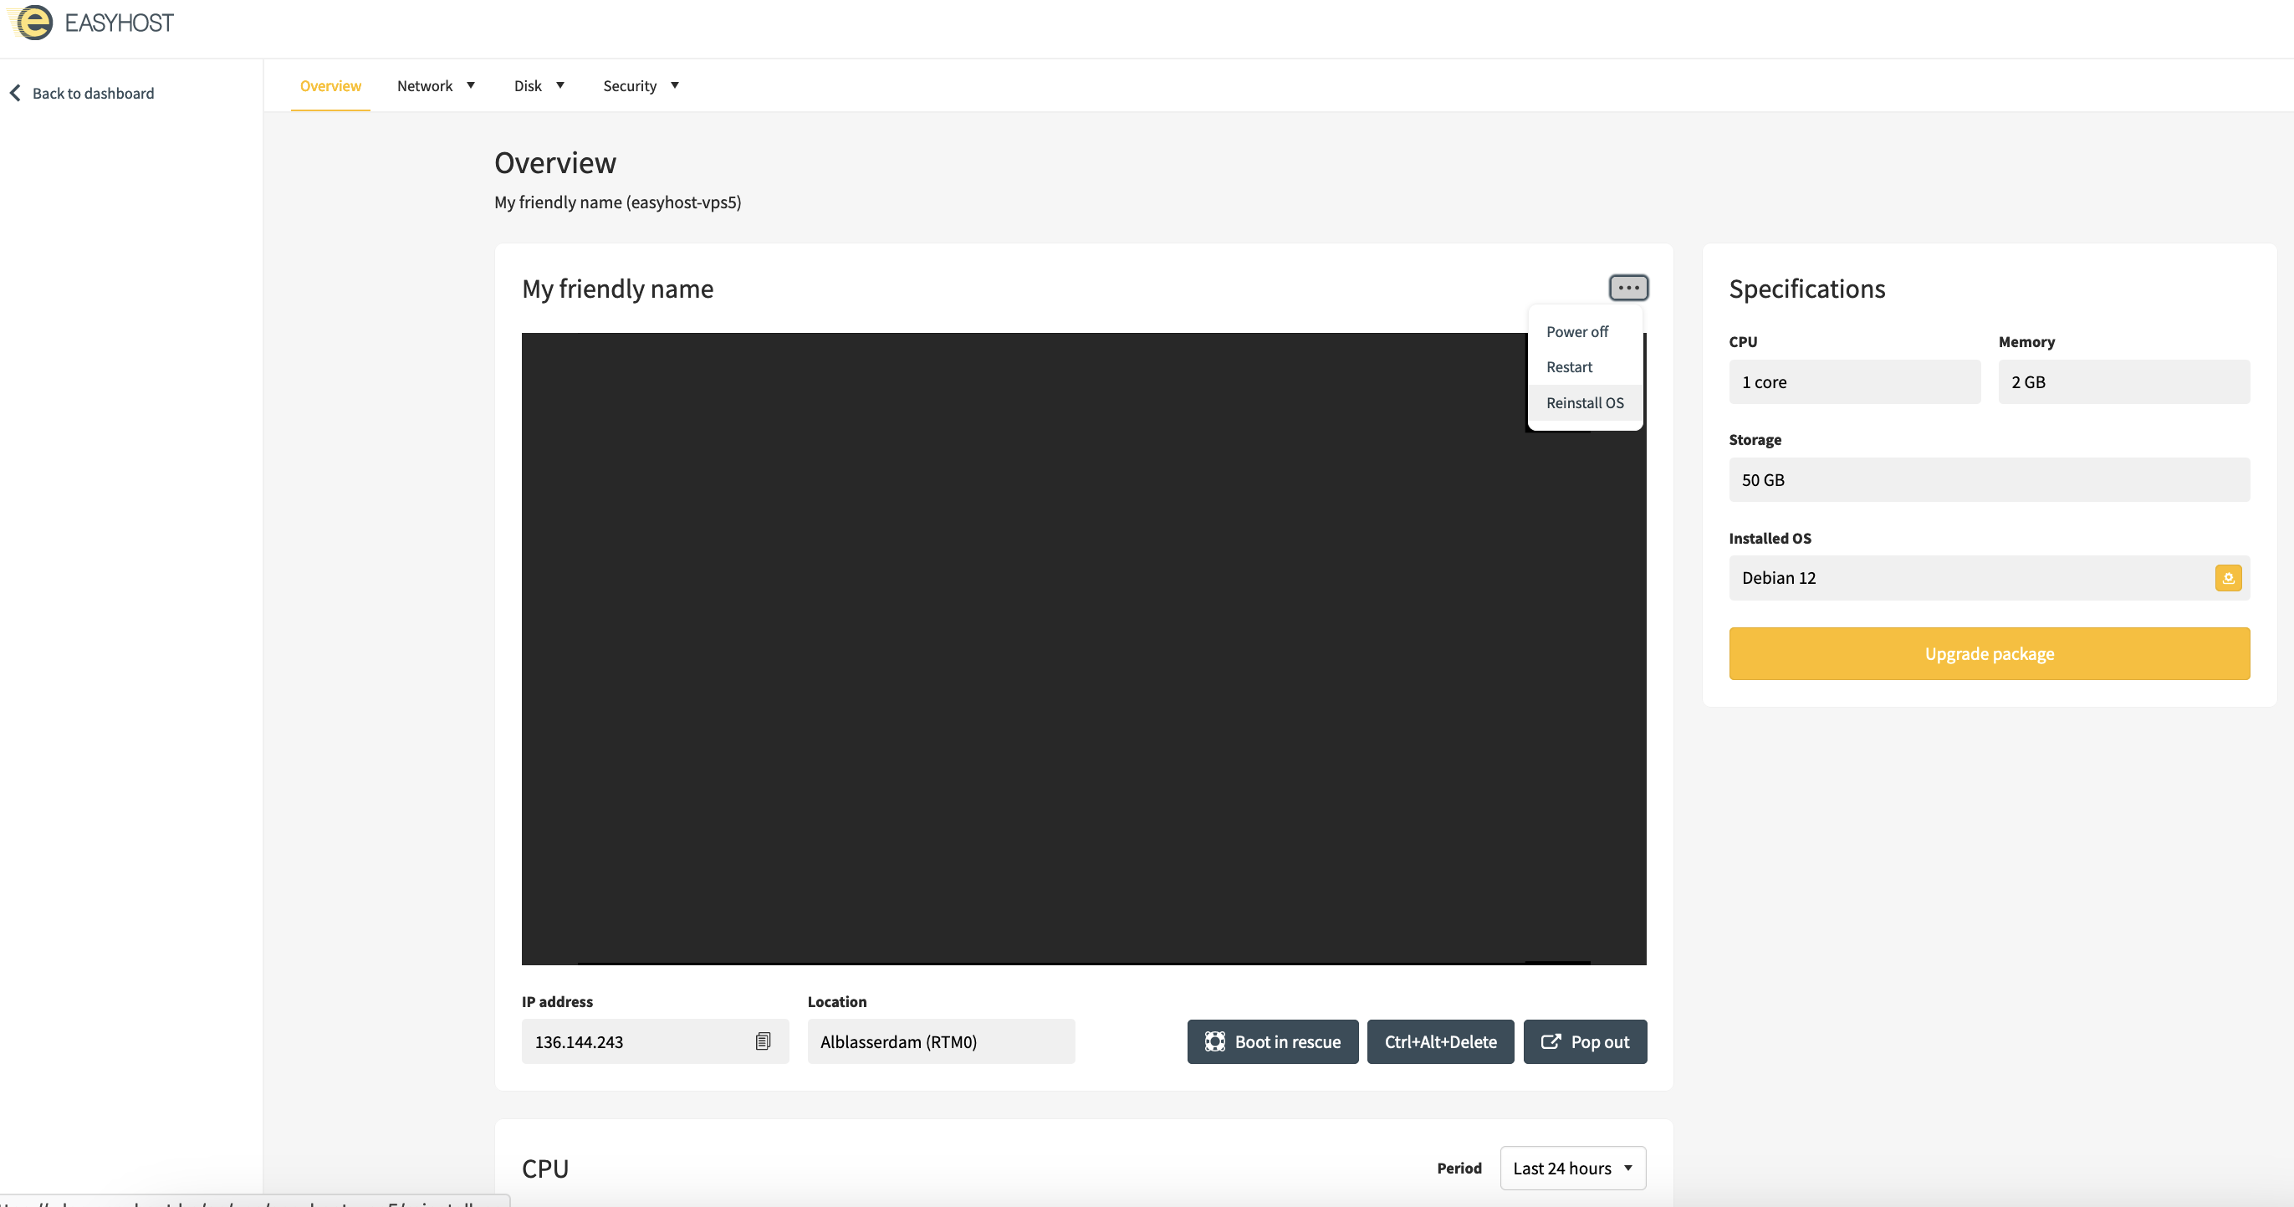Open the three-dot actions menu

(x=1628, y=288)
